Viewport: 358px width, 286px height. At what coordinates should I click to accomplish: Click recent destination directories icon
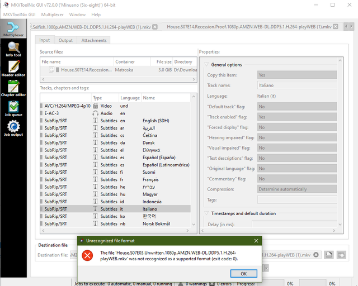click(x=341, y=255)
